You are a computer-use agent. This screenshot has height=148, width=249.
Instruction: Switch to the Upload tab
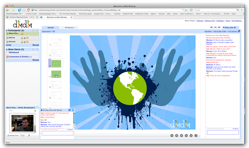pyautogui.click(x=50, y=28)
